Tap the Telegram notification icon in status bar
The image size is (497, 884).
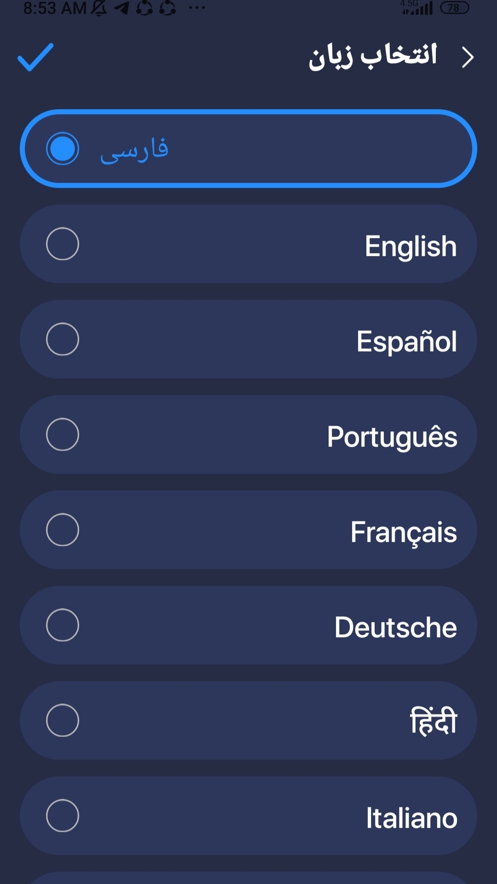(x=121, y=8)
